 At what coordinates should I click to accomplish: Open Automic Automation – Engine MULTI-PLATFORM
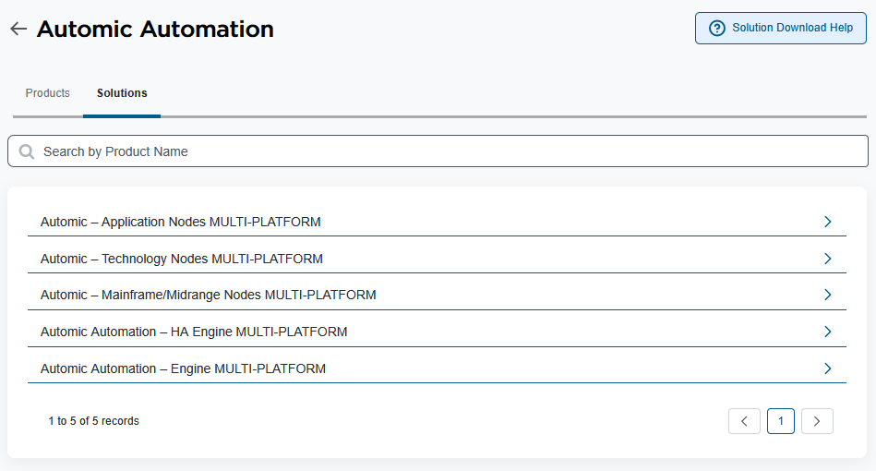tap(437, 368)
